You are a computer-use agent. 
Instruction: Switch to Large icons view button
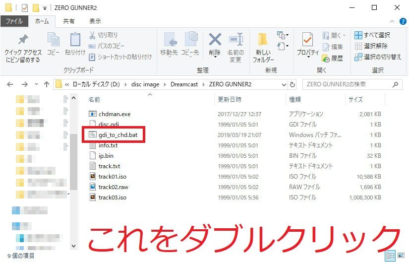tap(401, 256)
